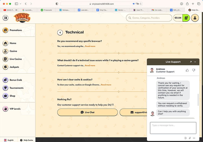Switch to the Gmail (no subj... tab
This screenshot has width=203, height=142.
[x=157, y=10]
